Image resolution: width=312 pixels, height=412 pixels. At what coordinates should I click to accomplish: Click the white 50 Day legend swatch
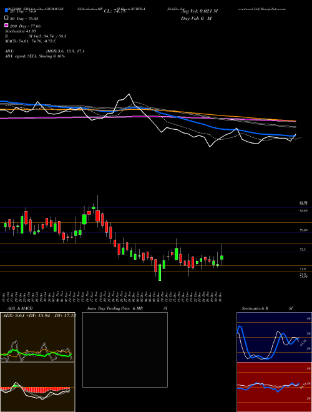(7, 19)
